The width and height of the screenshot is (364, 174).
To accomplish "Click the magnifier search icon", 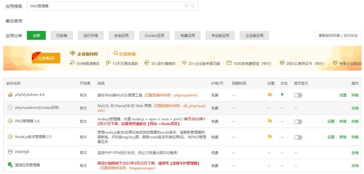I will pos(192,5).
